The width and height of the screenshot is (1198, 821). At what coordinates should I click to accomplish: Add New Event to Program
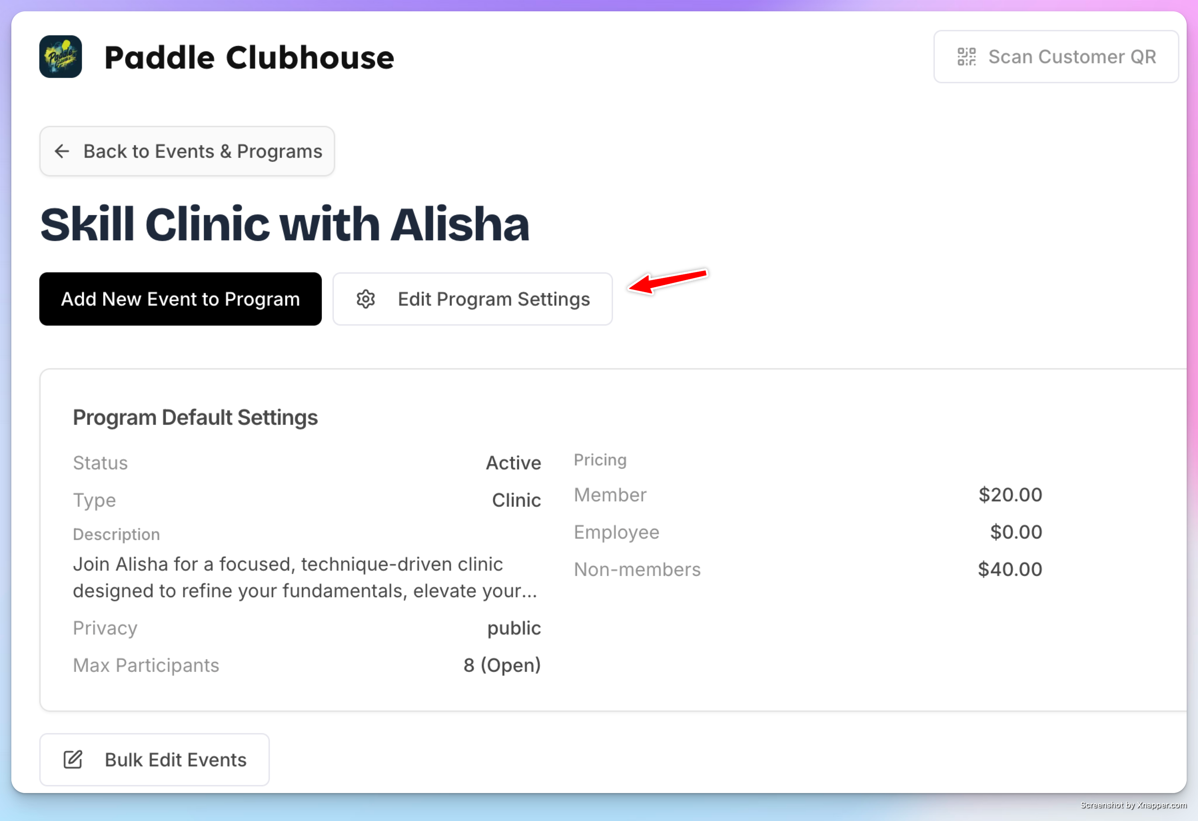tap(181, 299)
